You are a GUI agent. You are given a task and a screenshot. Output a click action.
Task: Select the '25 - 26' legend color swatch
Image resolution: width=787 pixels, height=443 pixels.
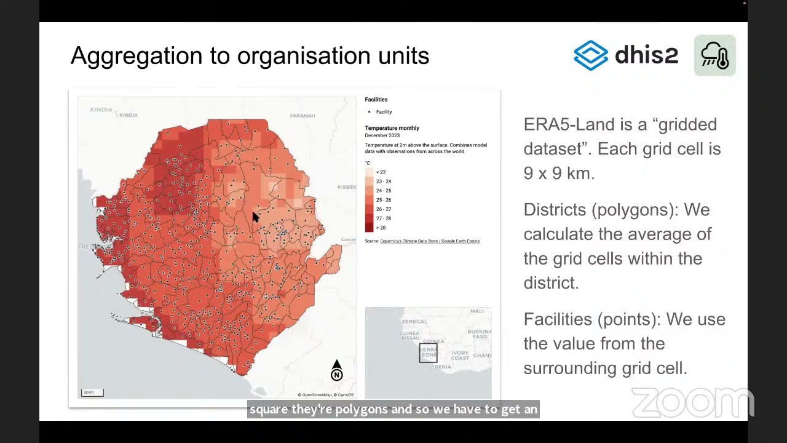pos(369,200)
